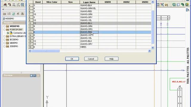Open the WDDEMO project selection dropdown
191x107 pixels.
(14, 18)
